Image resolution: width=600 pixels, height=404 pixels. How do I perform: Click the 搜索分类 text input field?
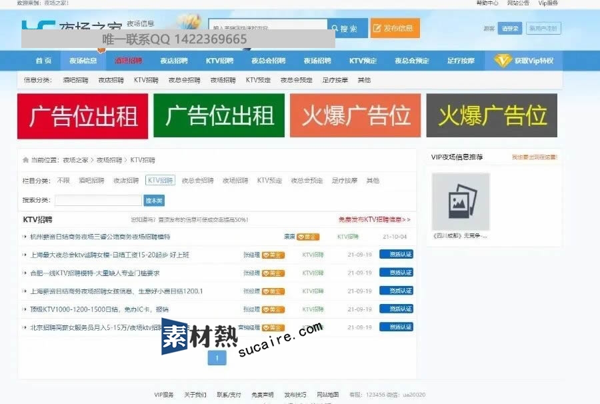(98, 200)
